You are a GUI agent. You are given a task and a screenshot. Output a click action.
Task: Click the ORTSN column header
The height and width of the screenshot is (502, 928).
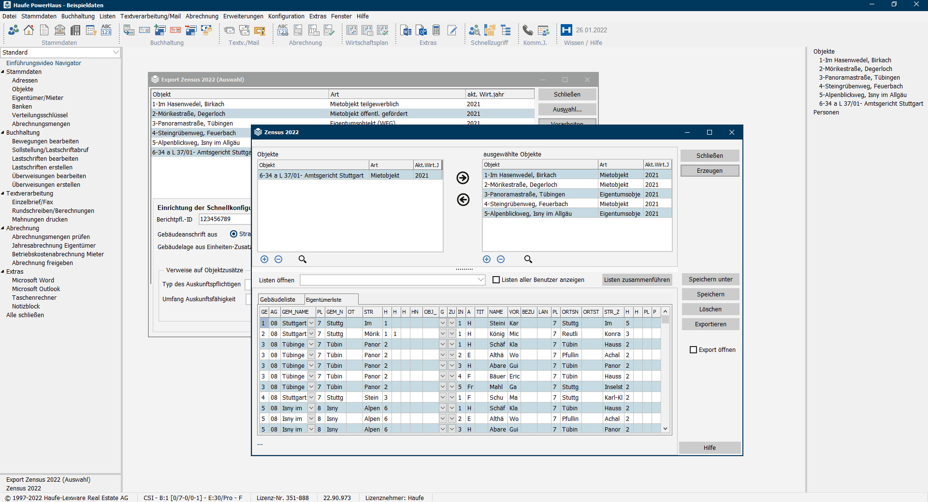570,312
